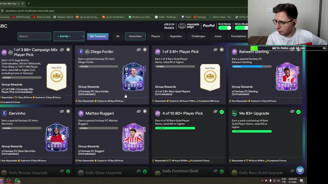328x184 pixels.
Task: Open the Submagic bookmark
Action: (200, 17)
